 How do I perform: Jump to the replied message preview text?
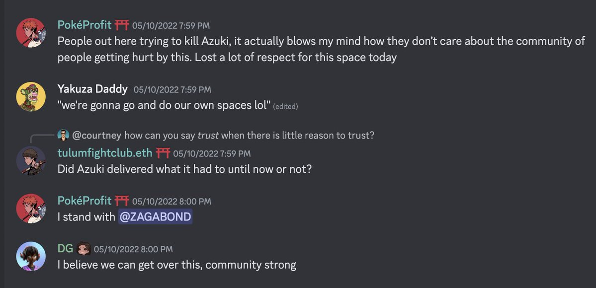coord(249,135)
